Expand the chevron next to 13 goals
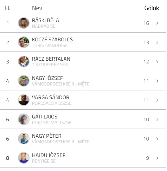This screenshot has height=171, width=167. pyautogui.click(x=157, y=42)
